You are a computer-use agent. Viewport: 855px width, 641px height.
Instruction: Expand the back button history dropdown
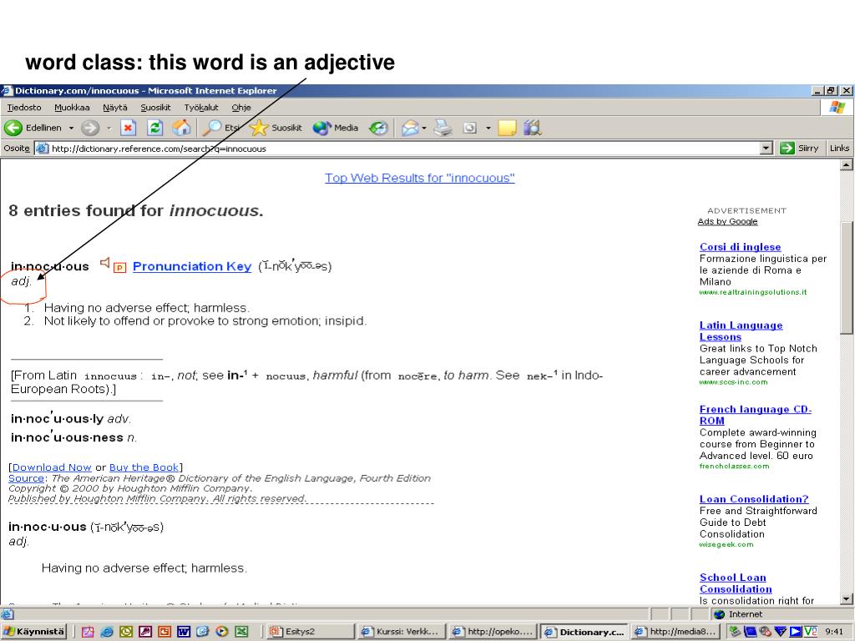(x=71, y=128)
